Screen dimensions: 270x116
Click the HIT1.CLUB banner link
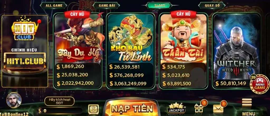[25, 61]
